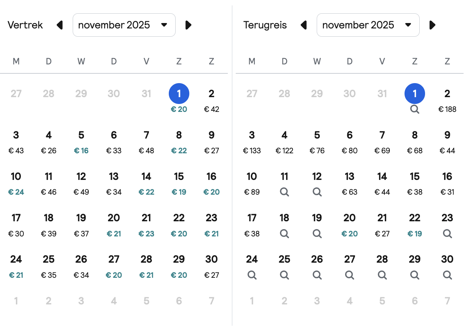The height and width of the screenshot is (326, 465).
Task: Open the Vertrek month dropdown
Action: pos(124,25)
